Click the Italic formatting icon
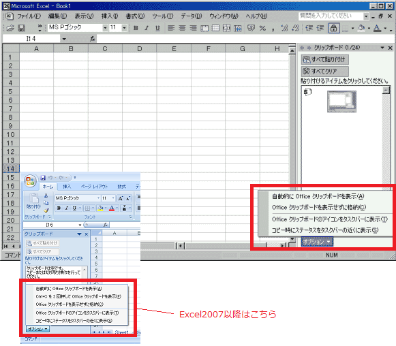396x346 pixels. point(147,28)
